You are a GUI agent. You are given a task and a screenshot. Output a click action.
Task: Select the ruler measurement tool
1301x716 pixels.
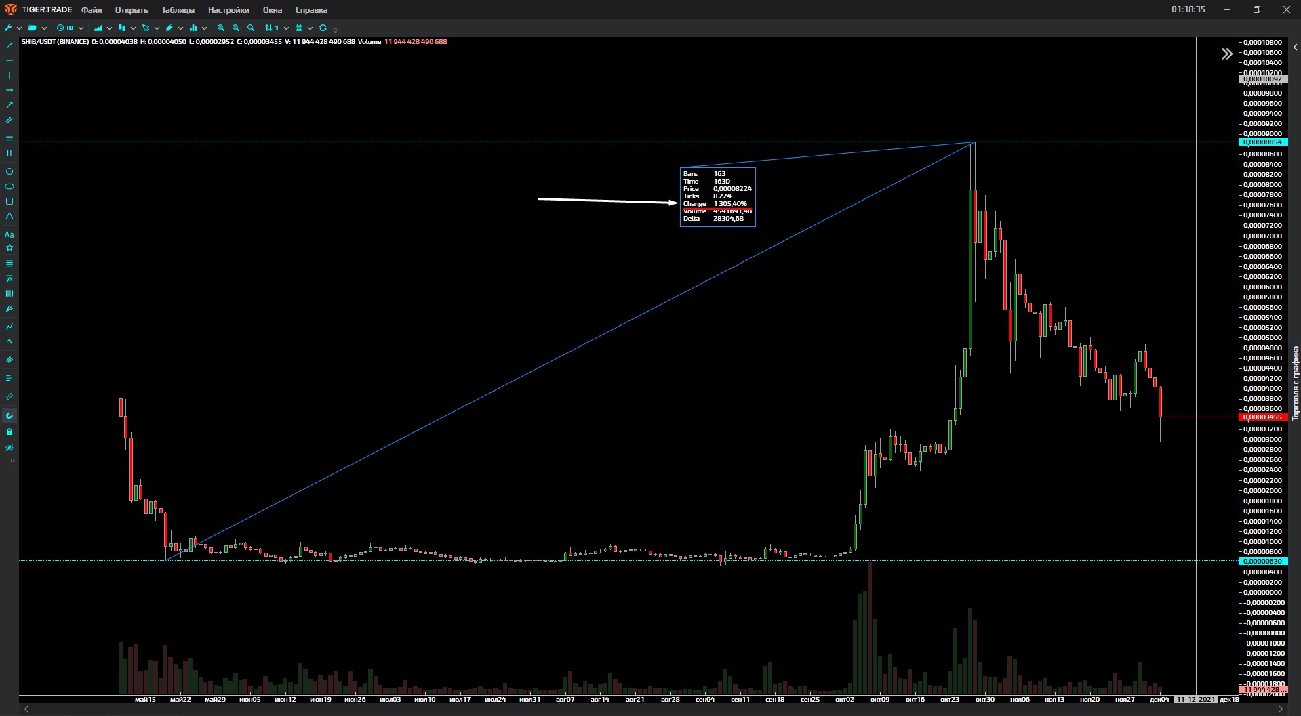point(9,396)
